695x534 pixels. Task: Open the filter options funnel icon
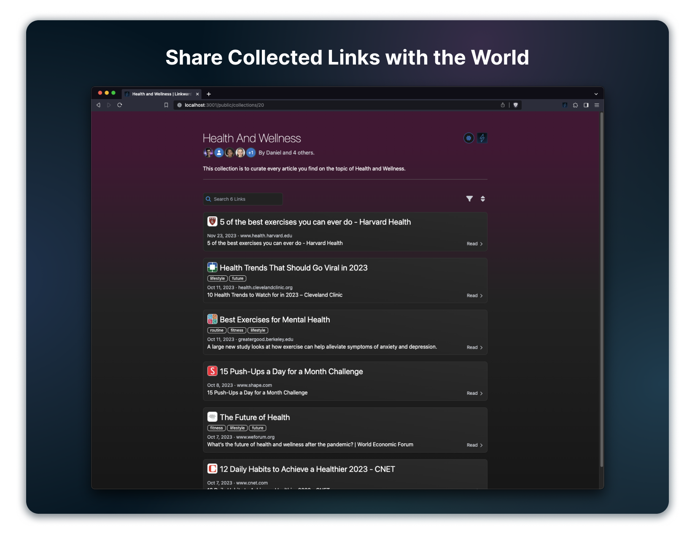click(x=469, y=199)
